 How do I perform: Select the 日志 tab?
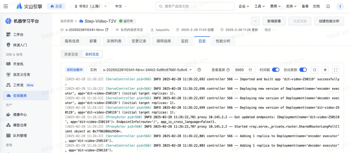coord(202,41)
